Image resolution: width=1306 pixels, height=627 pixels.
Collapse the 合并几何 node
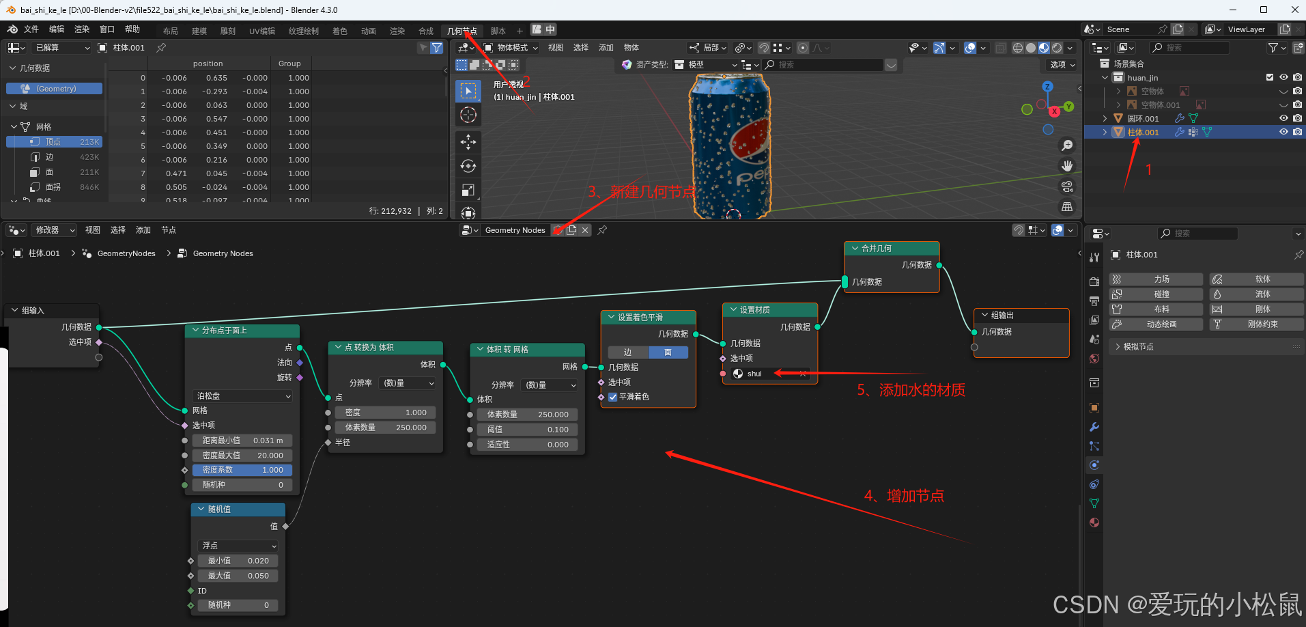tap(855, 249)
